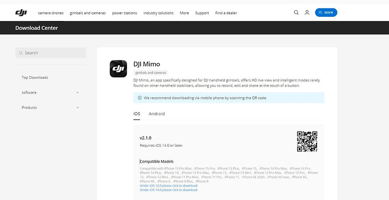
Task: Click the blue store button
Action: 326,12
